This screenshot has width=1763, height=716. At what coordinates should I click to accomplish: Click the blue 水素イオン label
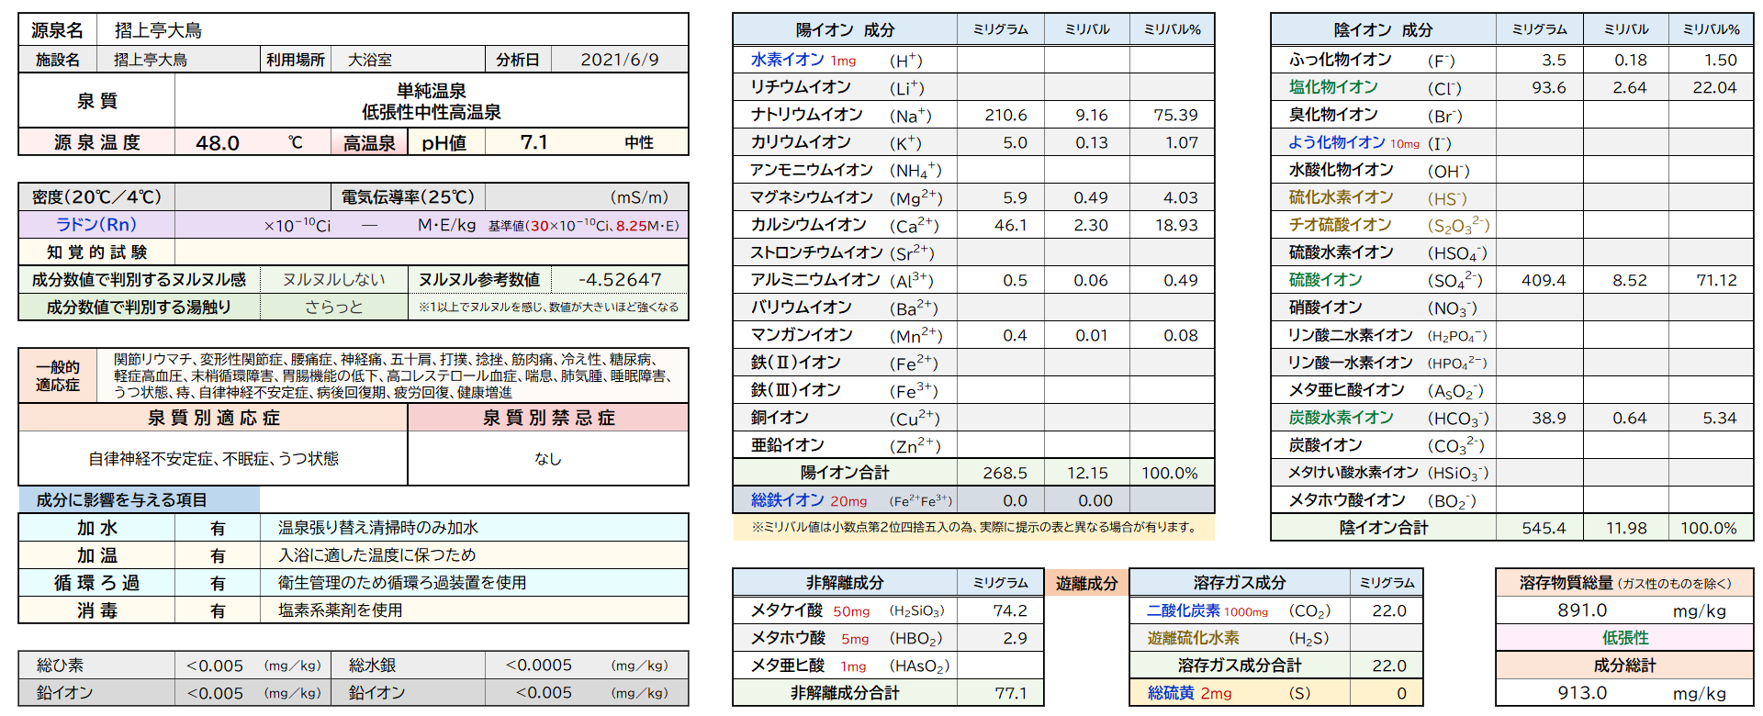787,60
